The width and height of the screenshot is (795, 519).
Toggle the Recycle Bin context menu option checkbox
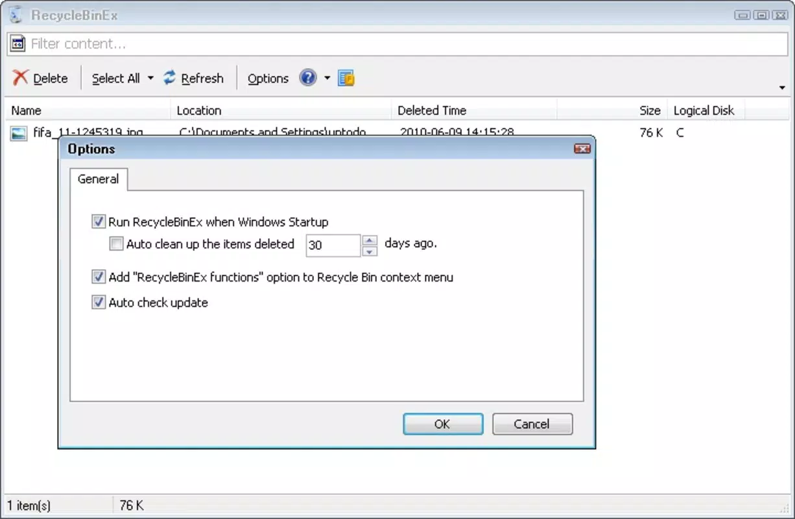(99, 278)
